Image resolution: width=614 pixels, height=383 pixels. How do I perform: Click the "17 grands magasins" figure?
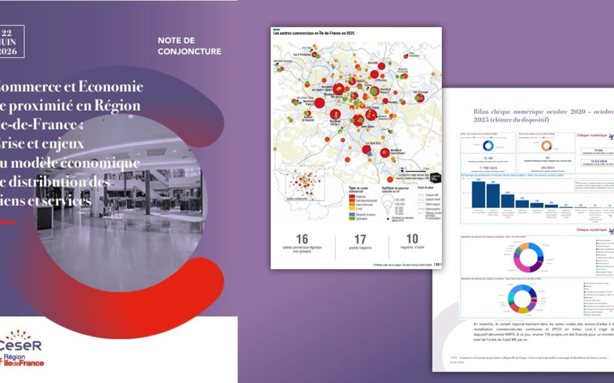[360, 242]
